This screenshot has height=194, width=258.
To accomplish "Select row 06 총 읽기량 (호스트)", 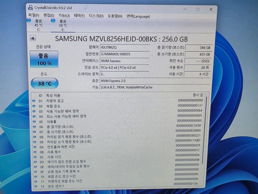I will coord(118,126).
